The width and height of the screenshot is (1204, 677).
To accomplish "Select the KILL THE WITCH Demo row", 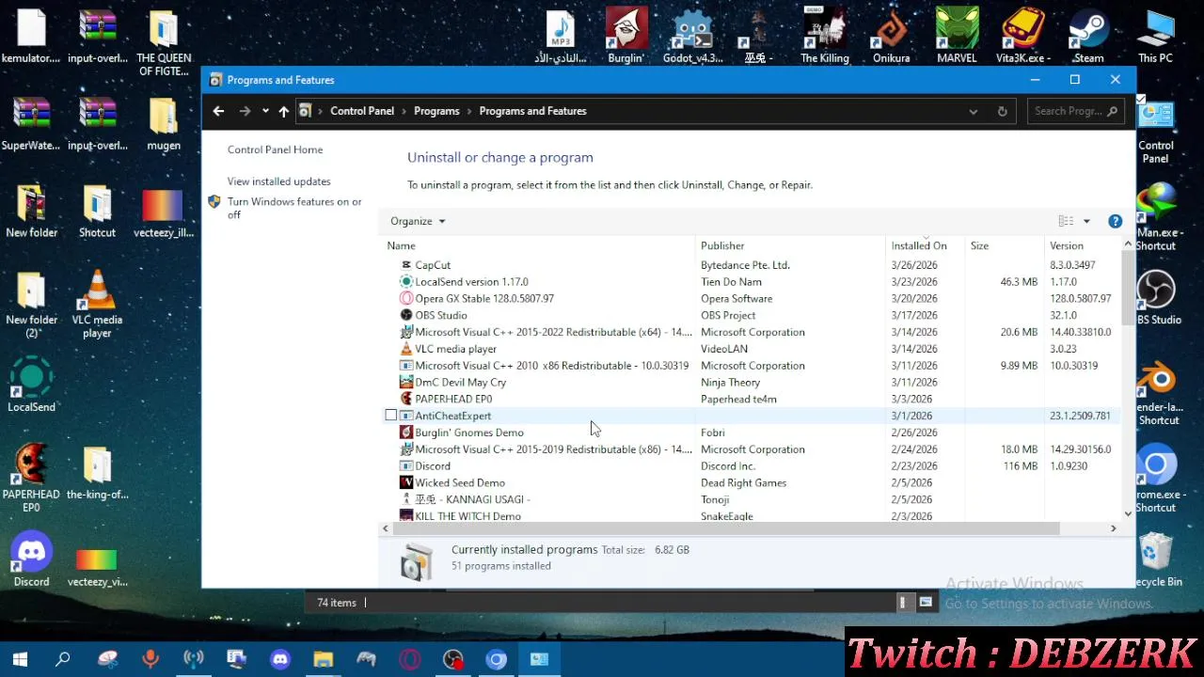I will (752, 516).
